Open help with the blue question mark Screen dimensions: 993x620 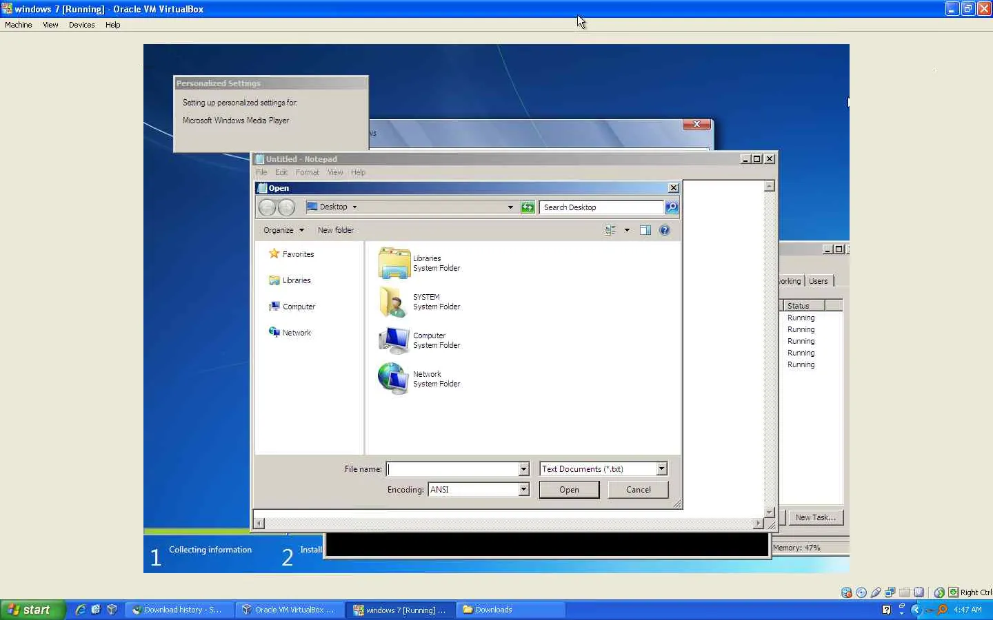(x=665, y=231)
